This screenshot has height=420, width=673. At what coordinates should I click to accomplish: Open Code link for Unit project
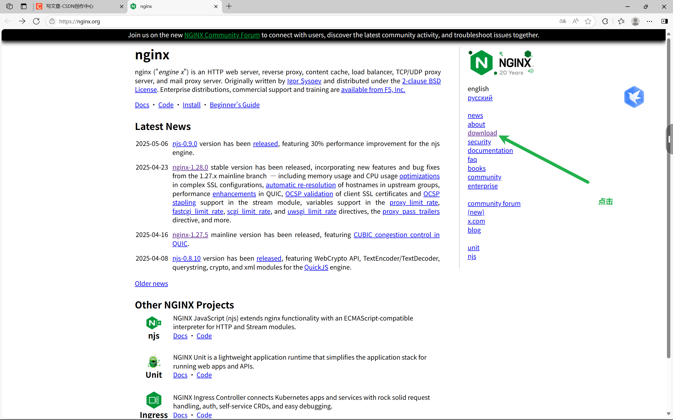coord(204,375)
